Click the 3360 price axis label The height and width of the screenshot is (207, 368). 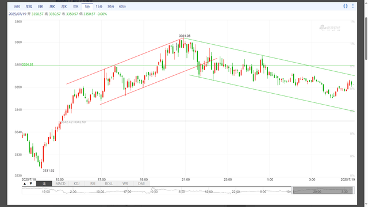click(x=18, y=42)
